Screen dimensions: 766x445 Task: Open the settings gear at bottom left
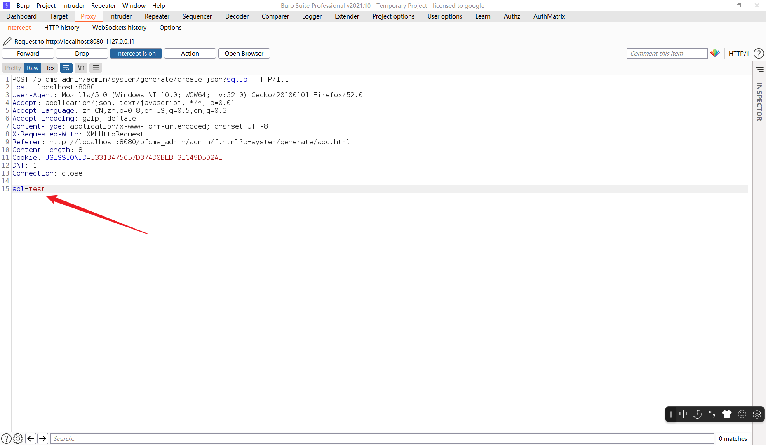pos(18,438)
